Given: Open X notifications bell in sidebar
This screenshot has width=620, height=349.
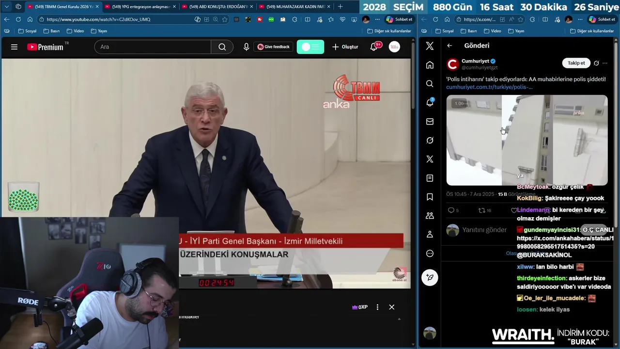Looking at the screenshot, I should tap(430, 103).
